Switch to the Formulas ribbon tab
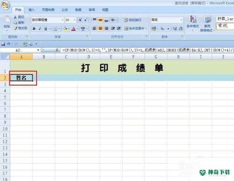 coord(65,10)
